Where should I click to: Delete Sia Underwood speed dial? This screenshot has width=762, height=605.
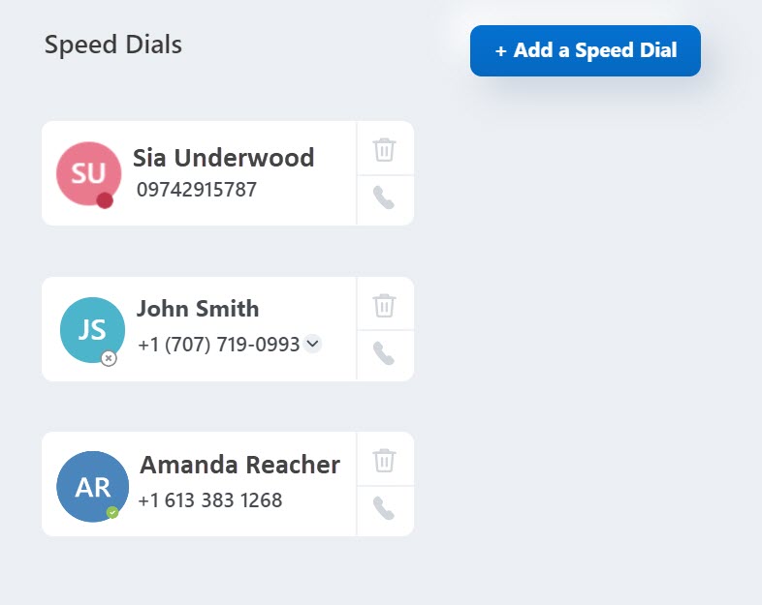pyautogui.click(x=385, y=149)
